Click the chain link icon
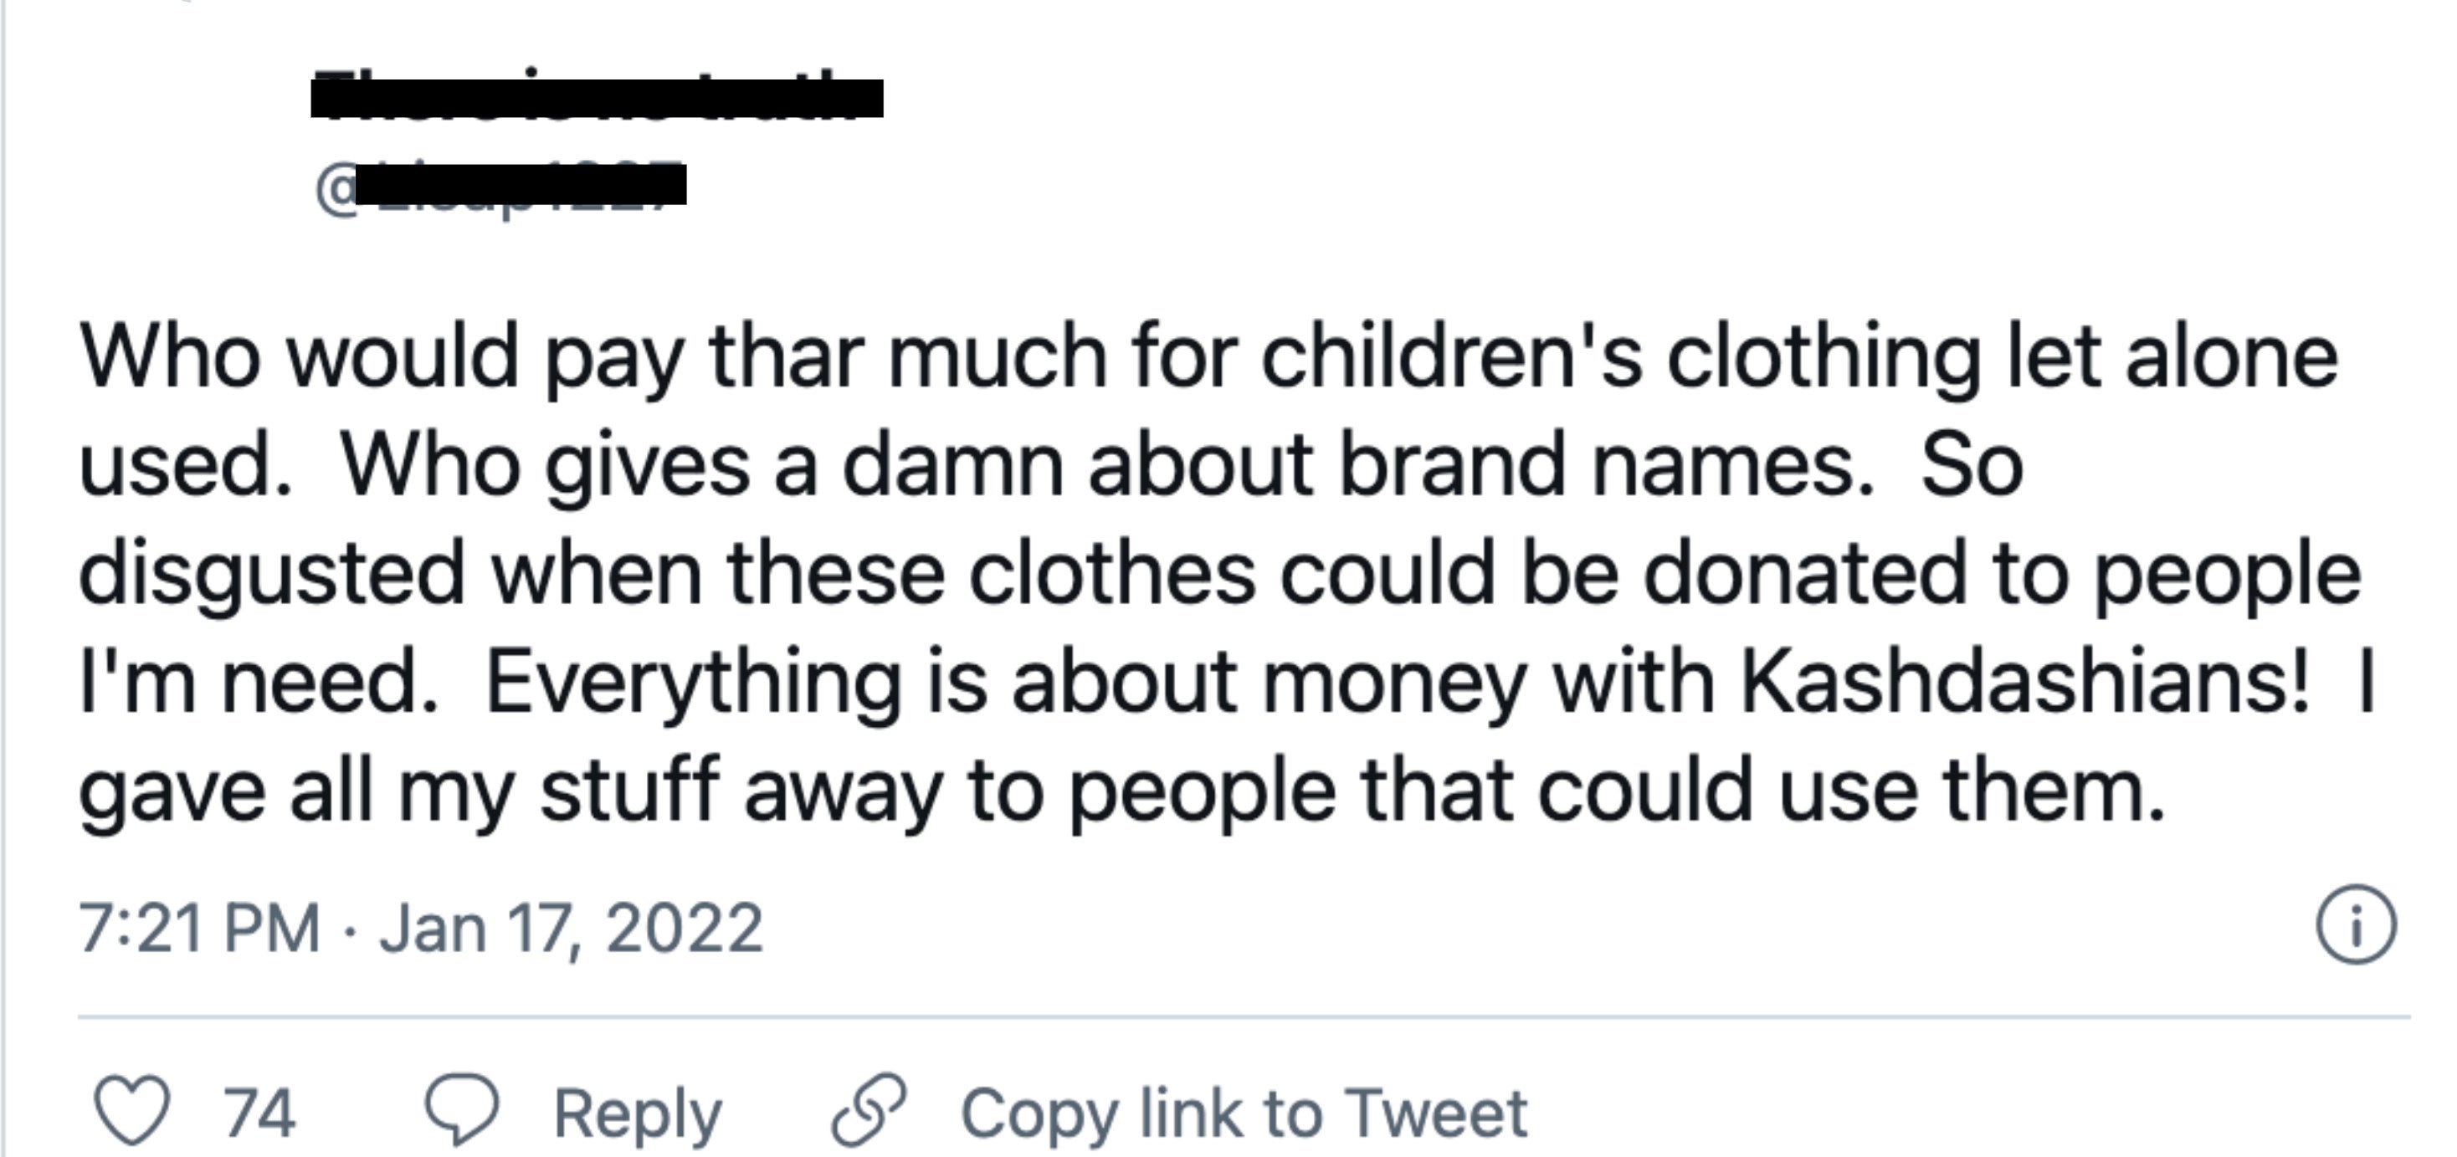The height and width of the screenshot is (1157, 2457). coord(868,1110)
